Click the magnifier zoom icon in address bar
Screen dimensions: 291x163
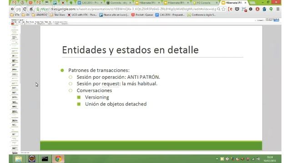pyautogui.click(x=219, y=9)
